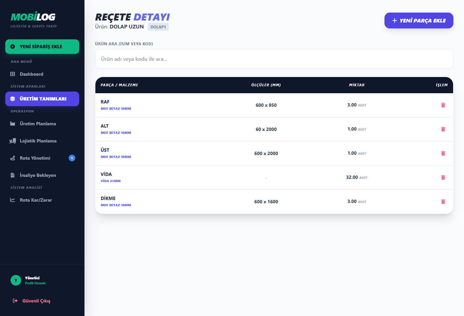
Task: Click the Yeni Sipariş Ekle button
Action: click(42, 47)
